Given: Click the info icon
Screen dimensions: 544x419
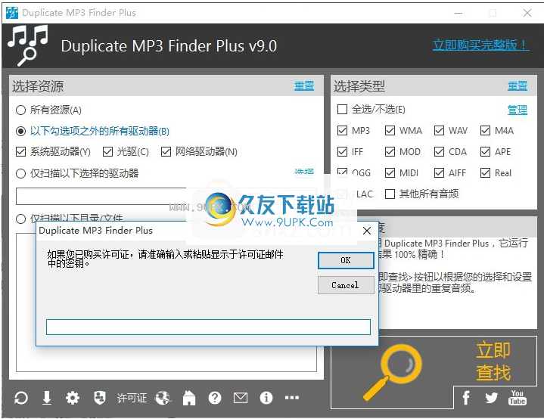Looking at the screenshot, I should coord(266,398).
